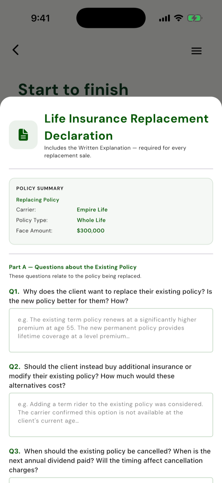Tap the Q3 answer field below the question

111,480
